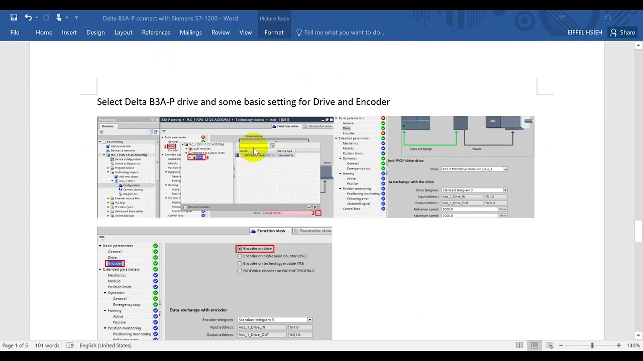Click the Tell me what you want to do box

(344, 32)
